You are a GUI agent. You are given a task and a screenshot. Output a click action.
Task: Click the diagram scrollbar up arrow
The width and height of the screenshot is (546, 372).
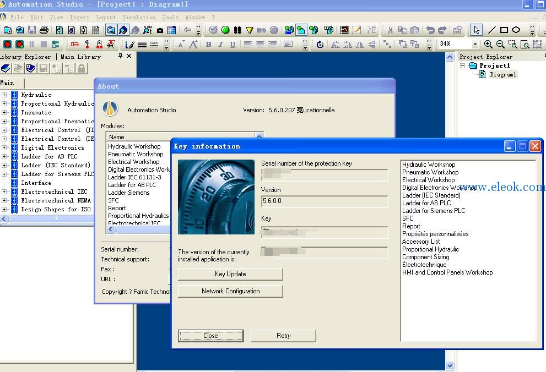pos(450,57)
